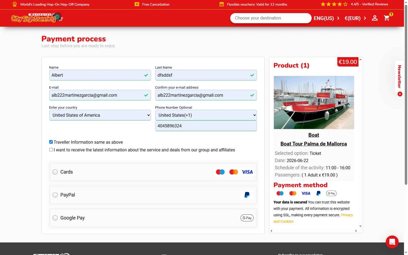Image resolution: width=408 pixels, height=255 pixels.
Task: Click the rosette icon beside World's Leading
Action: click(15, 4)
